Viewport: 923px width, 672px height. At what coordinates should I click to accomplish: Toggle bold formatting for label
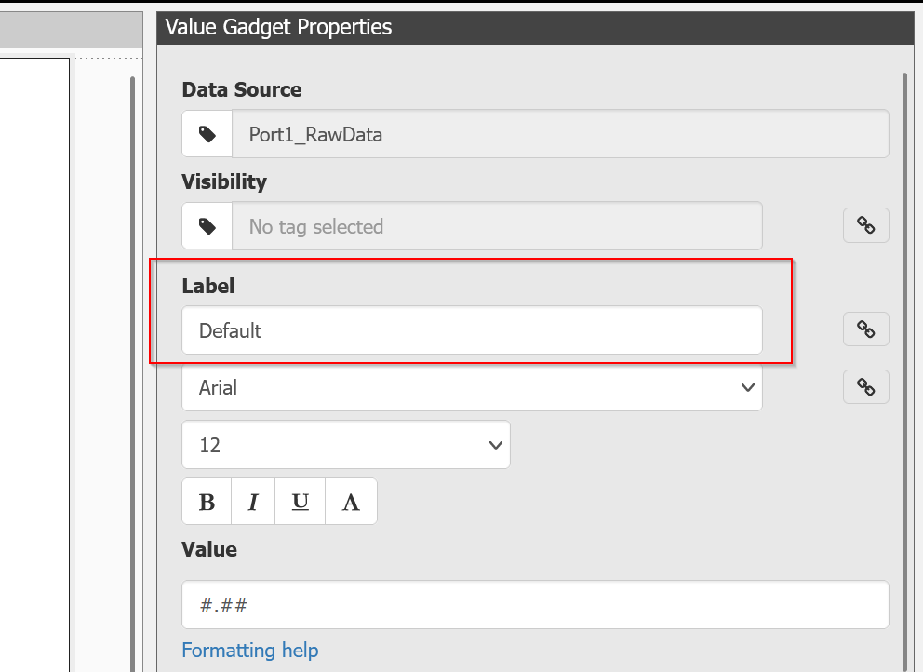(x=207, y=502)
